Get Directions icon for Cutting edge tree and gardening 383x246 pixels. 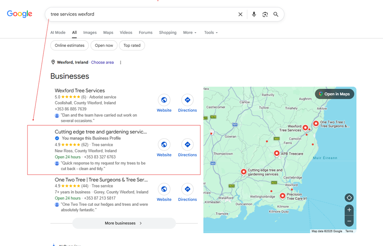point(188,145)
